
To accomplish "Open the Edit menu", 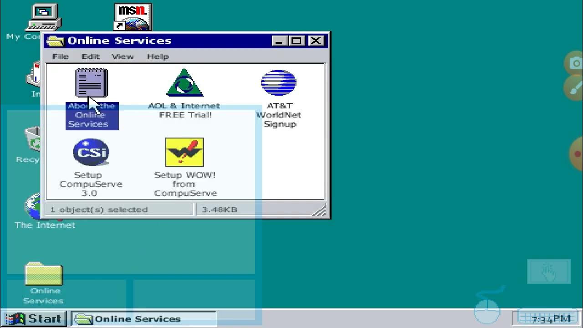I will tap(91, 56).
